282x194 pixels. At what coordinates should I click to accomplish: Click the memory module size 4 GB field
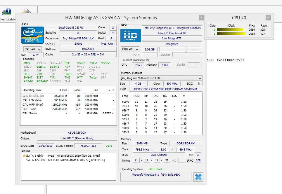pos(138,84)
